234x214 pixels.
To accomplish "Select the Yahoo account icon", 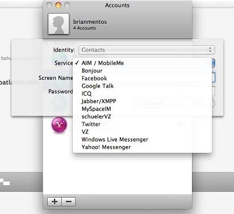I will 59,125.
